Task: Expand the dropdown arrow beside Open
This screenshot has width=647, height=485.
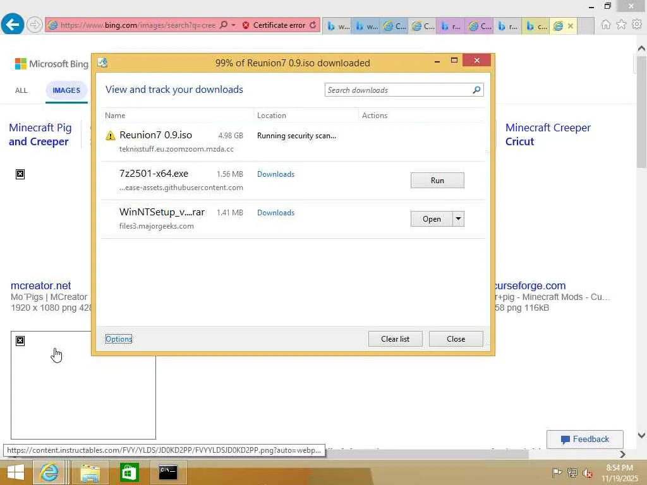Action: [459, 219]
